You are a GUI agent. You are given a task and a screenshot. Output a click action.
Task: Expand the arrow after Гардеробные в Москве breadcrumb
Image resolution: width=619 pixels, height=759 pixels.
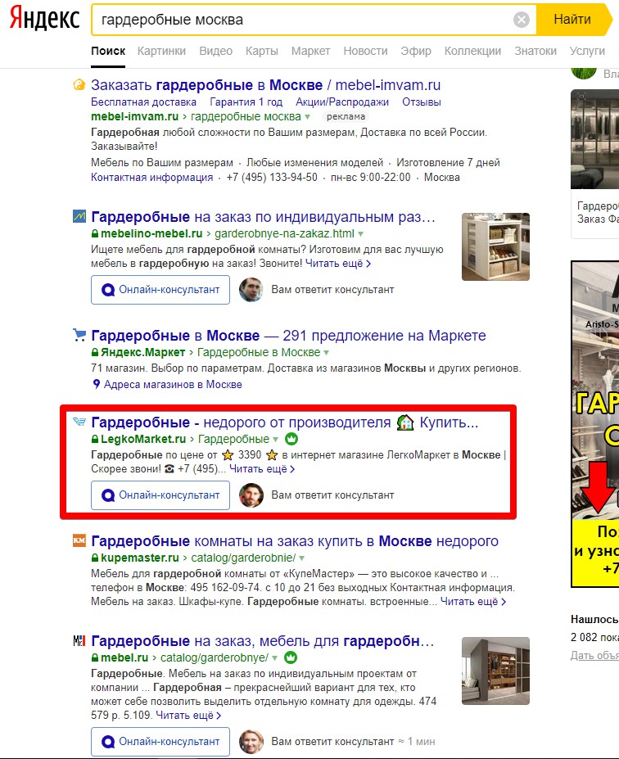click(326, 352)
